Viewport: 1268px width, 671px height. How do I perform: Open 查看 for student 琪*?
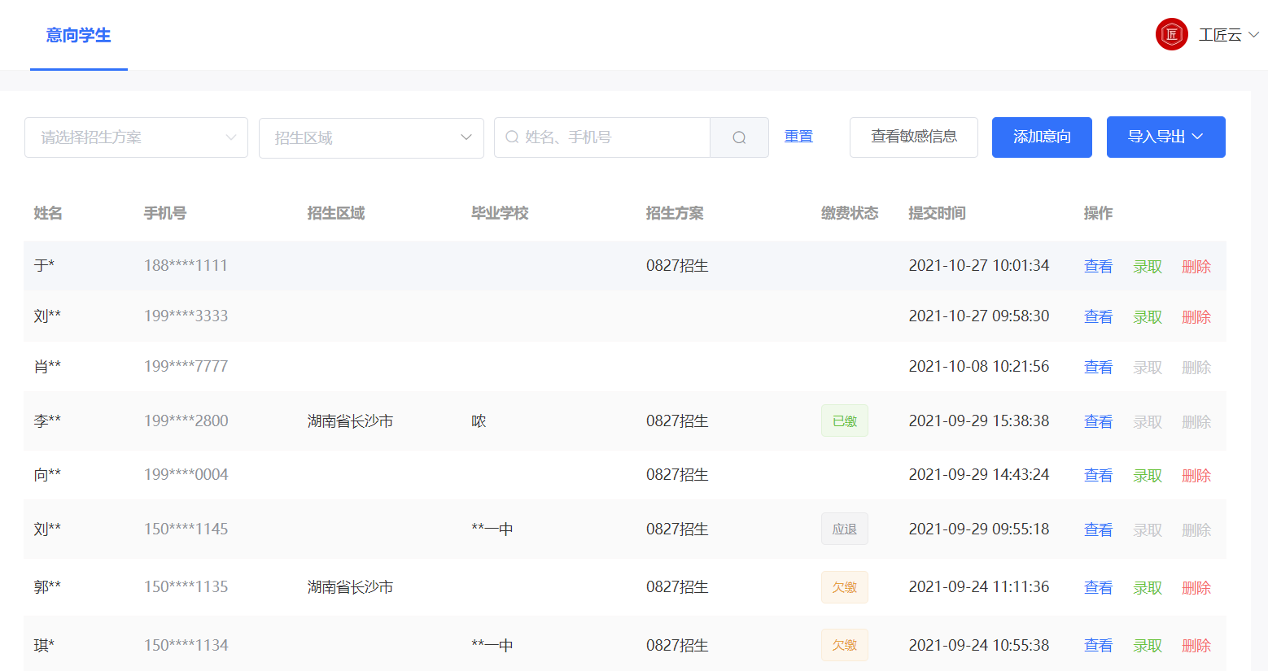pyautogui.click(x=1098, y=644)
